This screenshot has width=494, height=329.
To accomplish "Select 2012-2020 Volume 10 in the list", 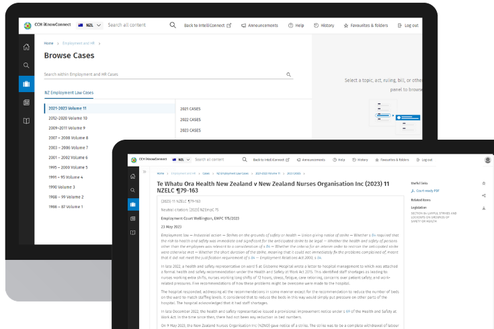I will pos(67,117).
